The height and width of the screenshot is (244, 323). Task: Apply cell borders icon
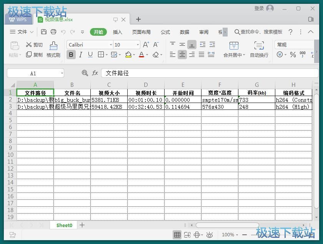point(101,55)
